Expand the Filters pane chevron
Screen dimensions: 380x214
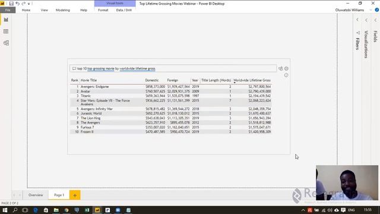(357, 20)
